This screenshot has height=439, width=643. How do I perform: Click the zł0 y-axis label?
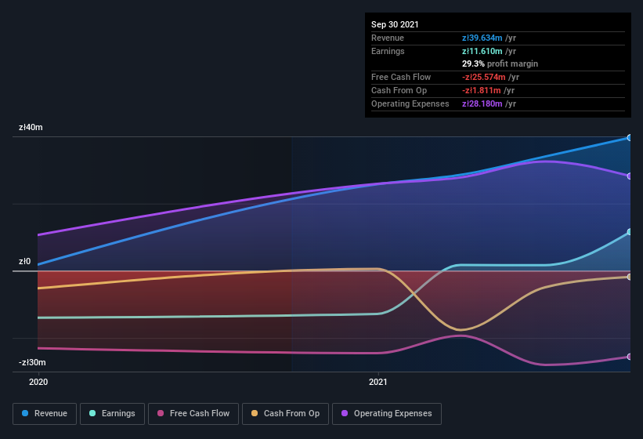(x=24, y=261)
